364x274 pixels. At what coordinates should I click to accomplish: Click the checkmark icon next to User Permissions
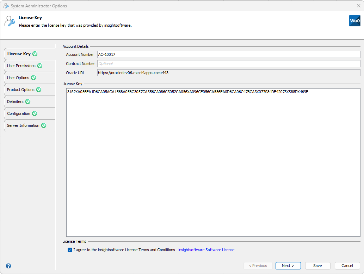tap(39, 66)
